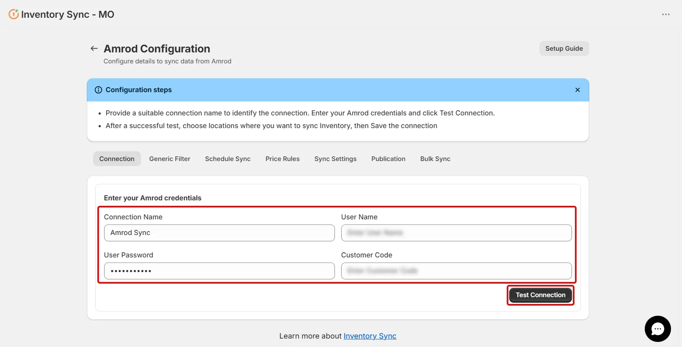Follow the Inventory Sync link
The image size is (682, 347).
[370, 336]
